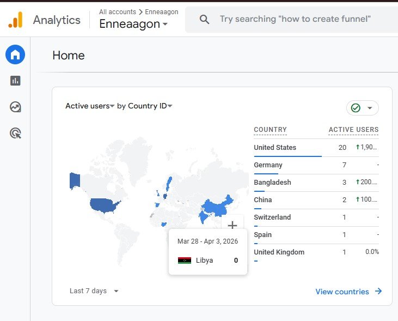
Task: Click the United States on the map
Action: coord(103,205)
